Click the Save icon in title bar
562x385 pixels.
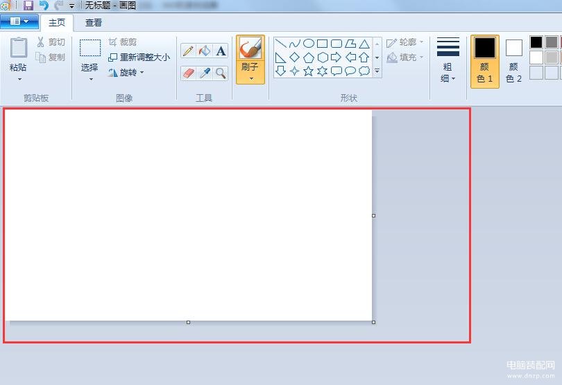(x=28, y=6)
